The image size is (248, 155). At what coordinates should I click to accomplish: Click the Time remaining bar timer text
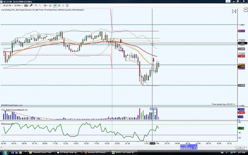point(223,104)
